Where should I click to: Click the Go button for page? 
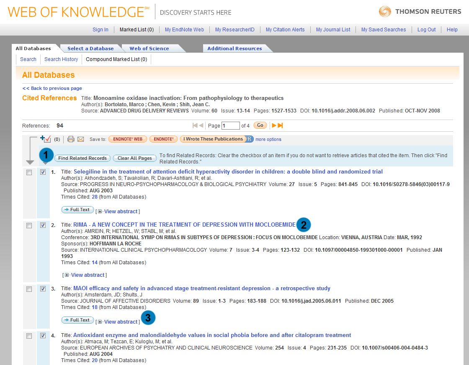coord(260,125)
